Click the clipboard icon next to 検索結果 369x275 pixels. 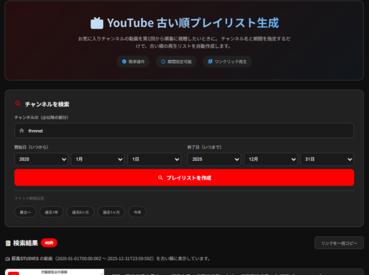point(8,243)
